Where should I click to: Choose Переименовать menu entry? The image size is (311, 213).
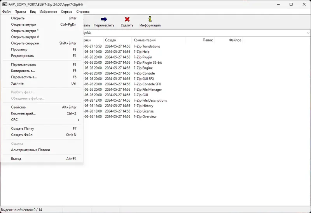pos(42,64)
